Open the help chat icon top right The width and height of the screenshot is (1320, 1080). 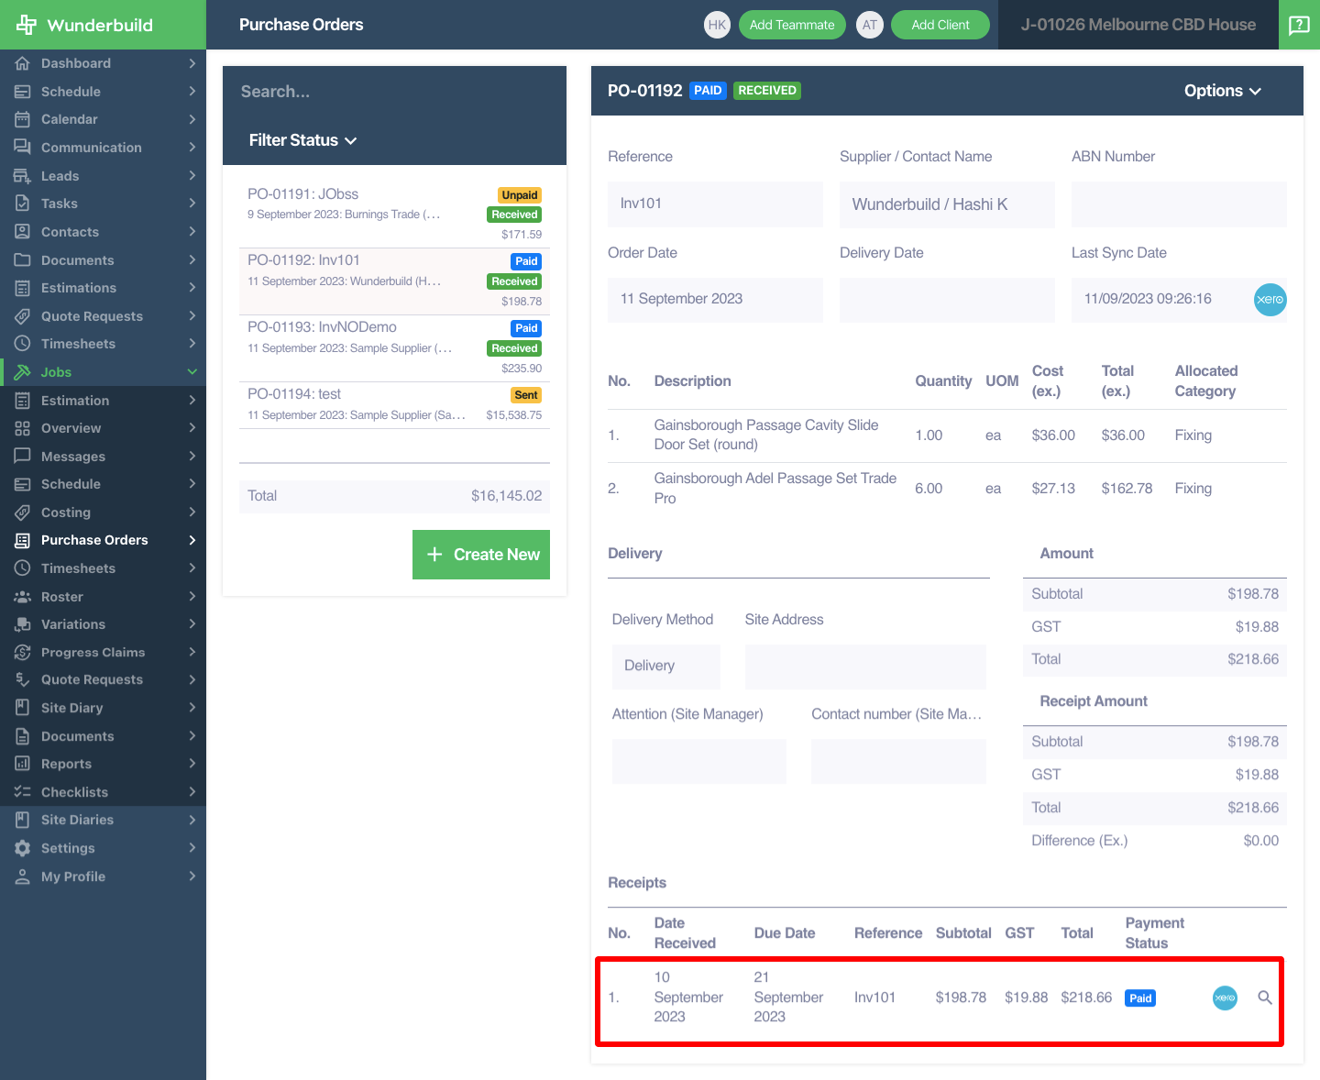click(x=1299, y=25)
